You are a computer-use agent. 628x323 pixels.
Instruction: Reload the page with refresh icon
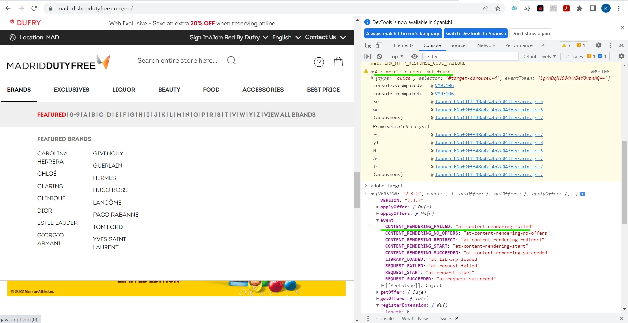tap(34, 8)
